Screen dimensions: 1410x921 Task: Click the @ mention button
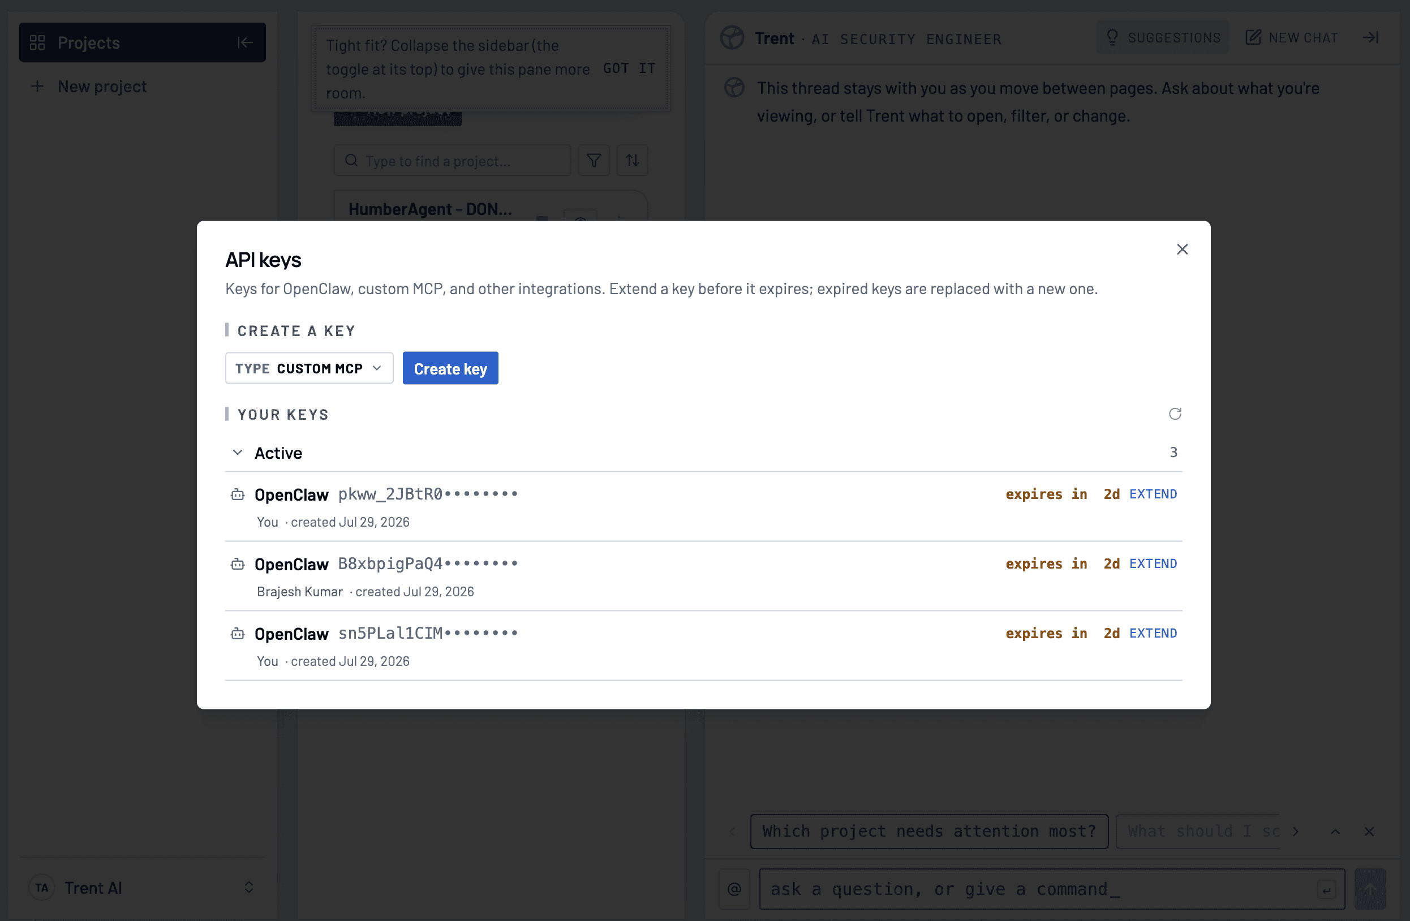click(x=734, y=889)
